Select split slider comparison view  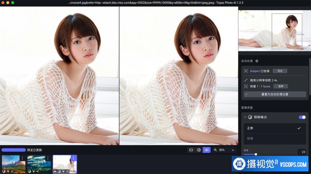coord(199,150)
